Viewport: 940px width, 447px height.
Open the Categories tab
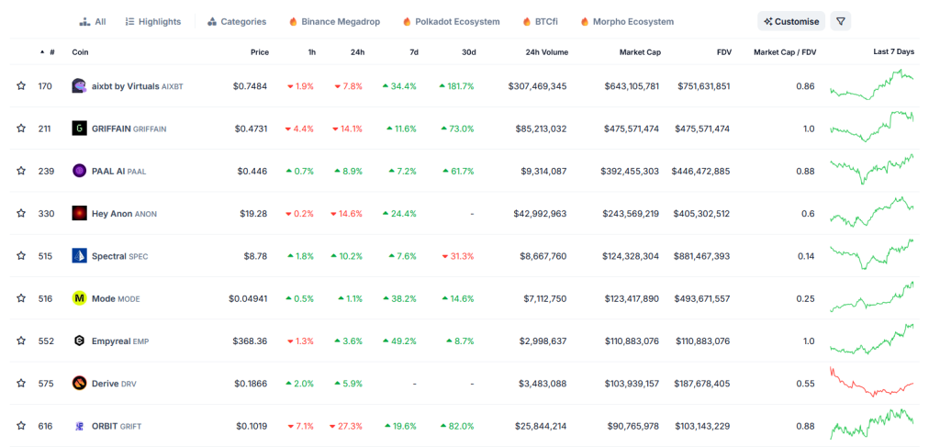click(237, 22)
